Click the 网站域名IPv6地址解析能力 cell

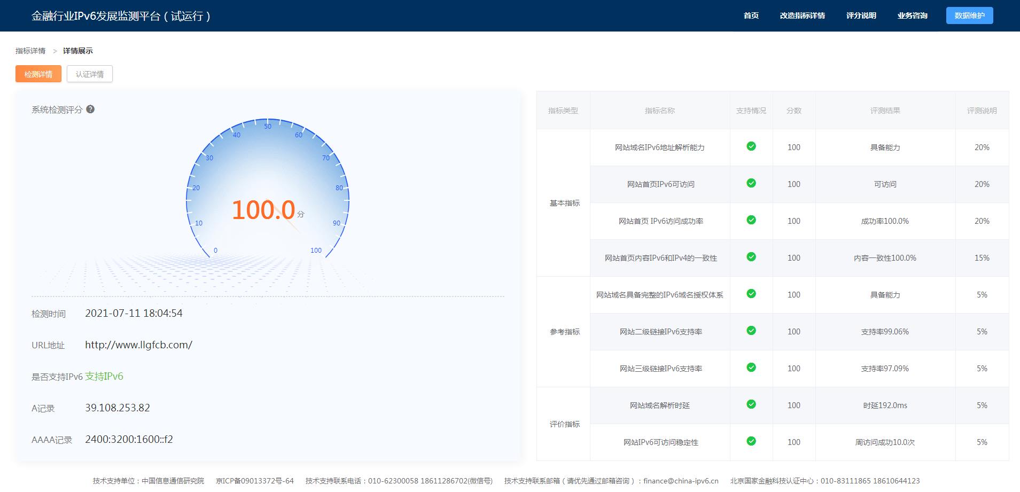pyautogui.click(x=660, y=147)
